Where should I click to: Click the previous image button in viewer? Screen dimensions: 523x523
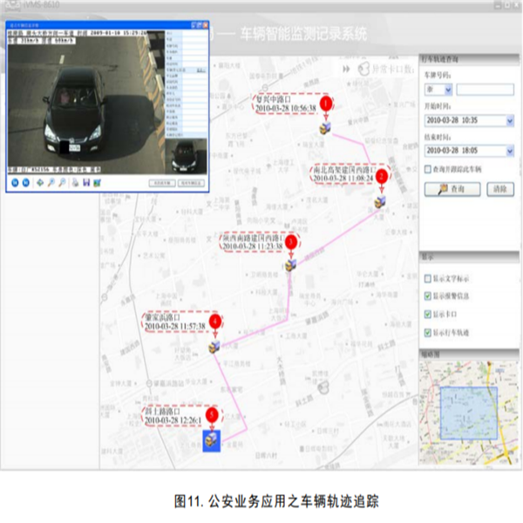click(14, 183)
